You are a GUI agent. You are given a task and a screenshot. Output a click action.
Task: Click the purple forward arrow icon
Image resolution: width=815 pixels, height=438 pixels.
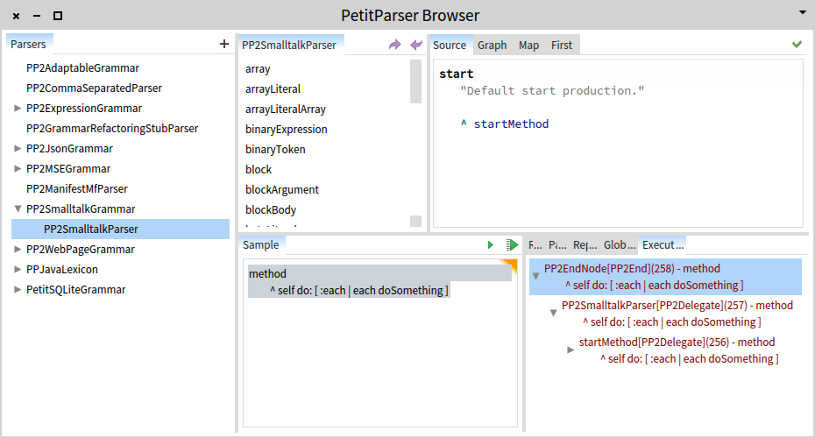click(x=395, y=45)
